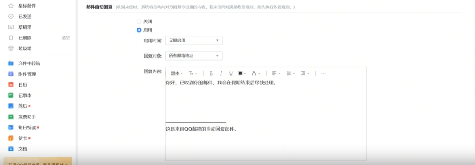
Task: Open the list style dropdown
Action: pyautogui.click(x=291, y=73)
